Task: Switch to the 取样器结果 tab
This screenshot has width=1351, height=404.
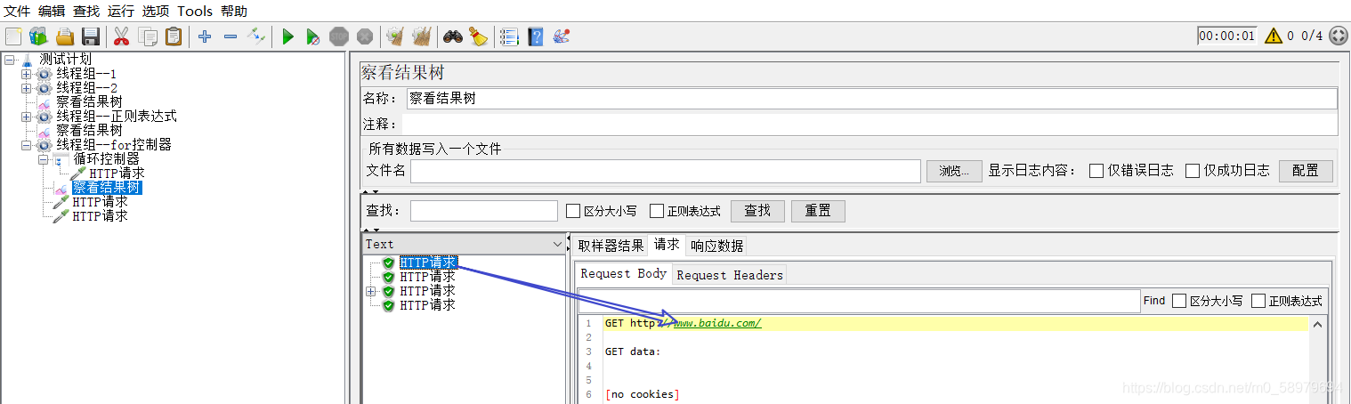Action: click(x=611, y=246)
